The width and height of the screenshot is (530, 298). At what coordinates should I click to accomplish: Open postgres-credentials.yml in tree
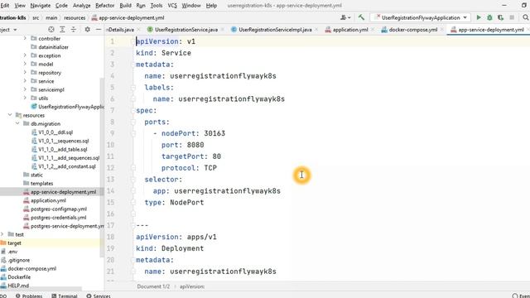pyautogui.click(x=58, y=217)
